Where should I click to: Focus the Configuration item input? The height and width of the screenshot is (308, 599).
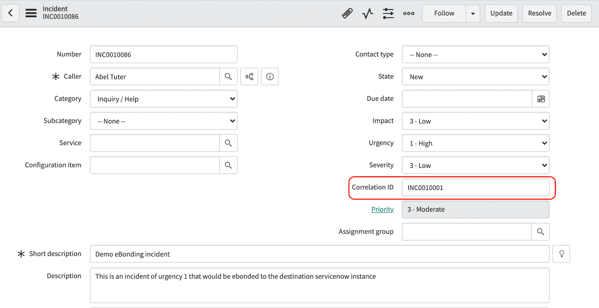(155, 165)
